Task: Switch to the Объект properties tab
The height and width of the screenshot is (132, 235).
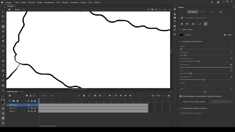Action: 203,12
